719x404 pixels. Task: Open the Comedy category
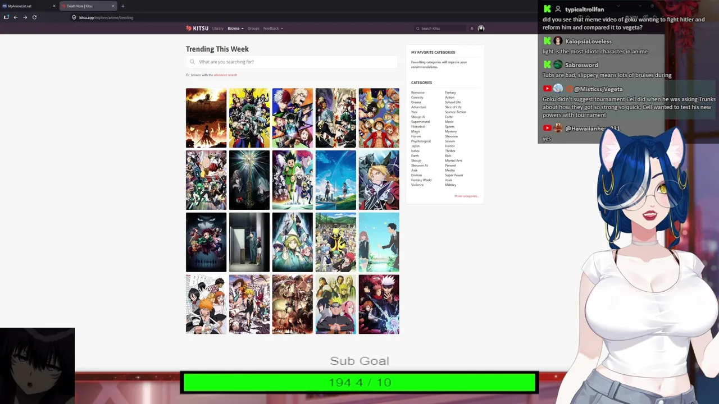click(x=417, y=98)
